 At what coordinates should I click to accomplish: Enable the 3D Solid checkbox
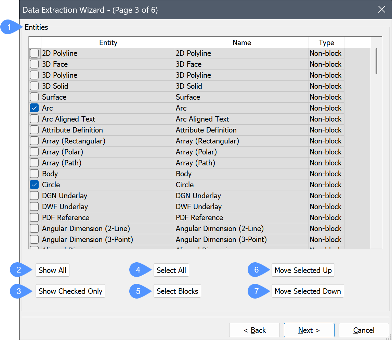point(34,86)
